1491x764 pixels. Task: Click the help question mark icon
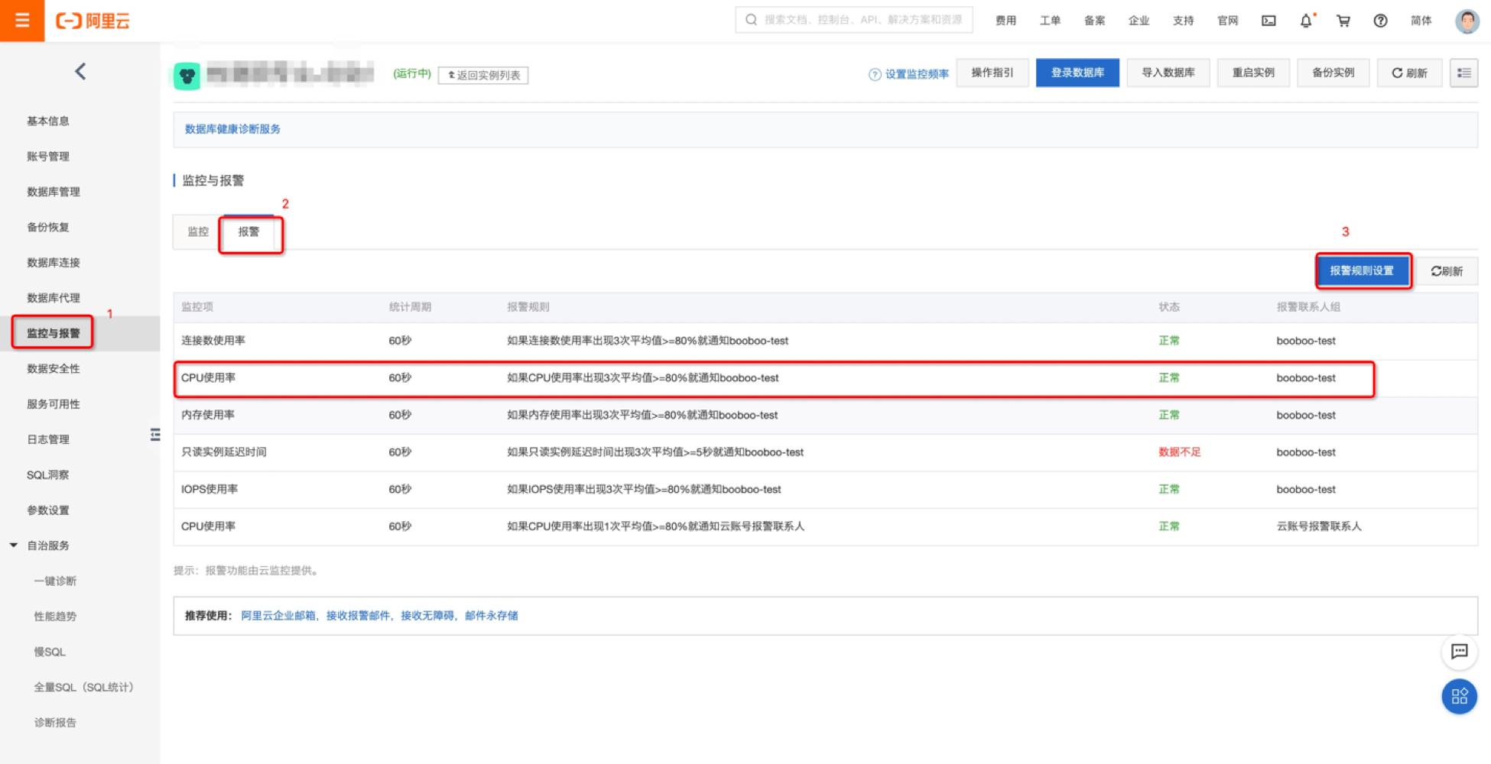tap(1380, 21)
